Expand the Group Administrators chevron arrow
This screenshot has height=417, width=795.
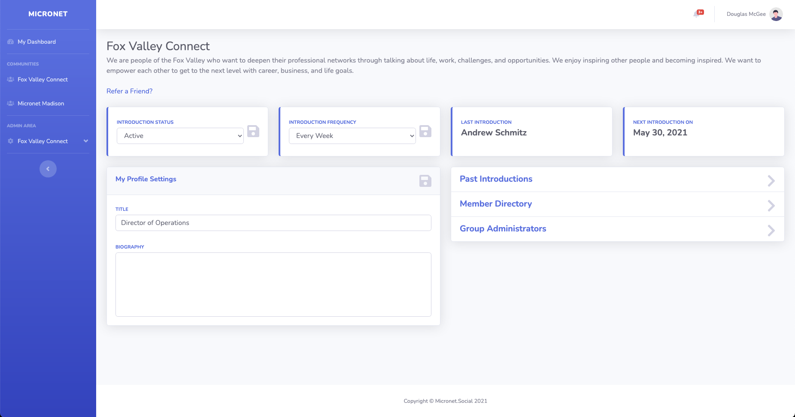pos(771,231)
